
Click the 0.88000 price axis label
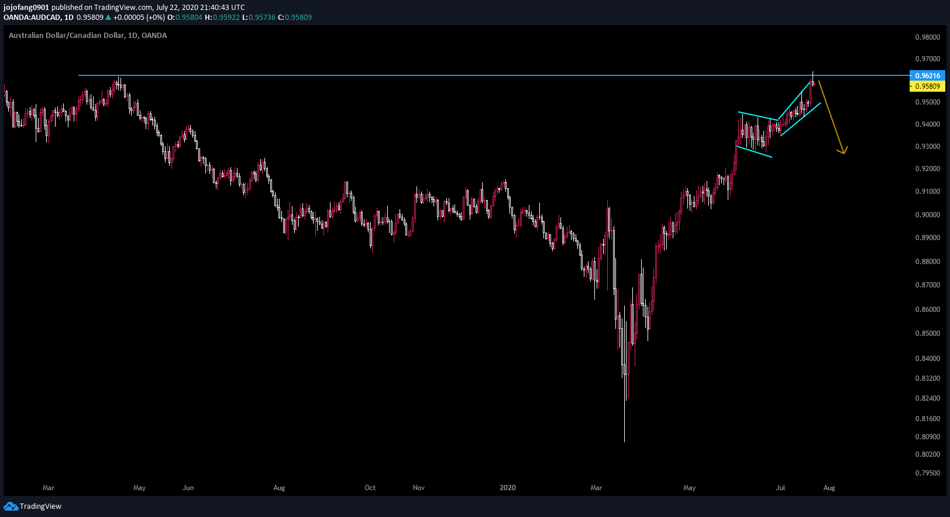pos(928,262)
